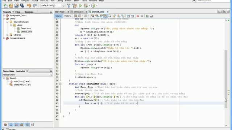232x130 pixels.
Task: Click the Shift Line Left icon
Action: (128, 16)
